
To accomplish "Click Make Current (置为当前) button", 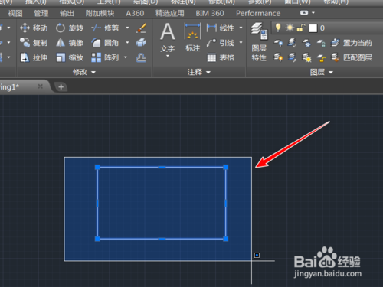I will (x=352, y=43).
